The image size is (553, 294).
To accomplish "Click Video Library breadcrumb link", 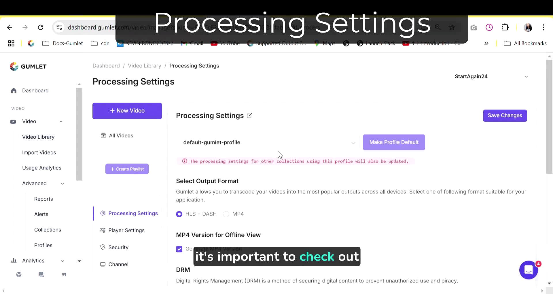I will (x=145, y=66).
